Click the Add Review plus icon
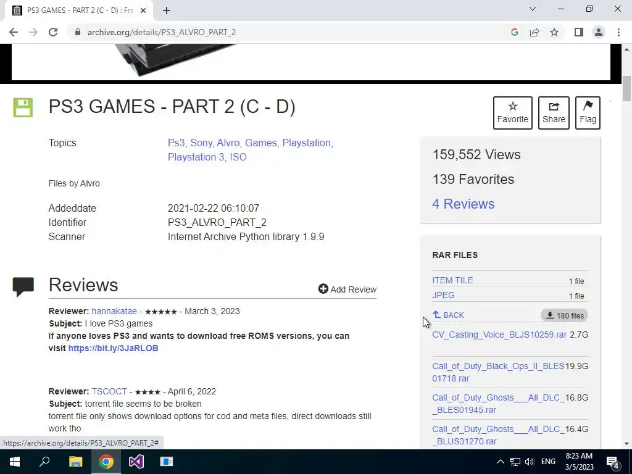 click(x=323, y=289)
